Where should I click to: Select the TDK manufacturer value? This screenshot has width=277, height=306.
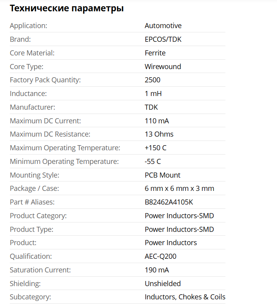[x=151, y=107]
